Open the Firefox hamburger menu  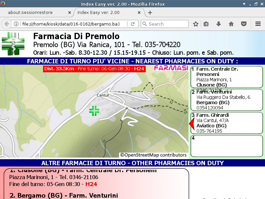pos(258,24)
